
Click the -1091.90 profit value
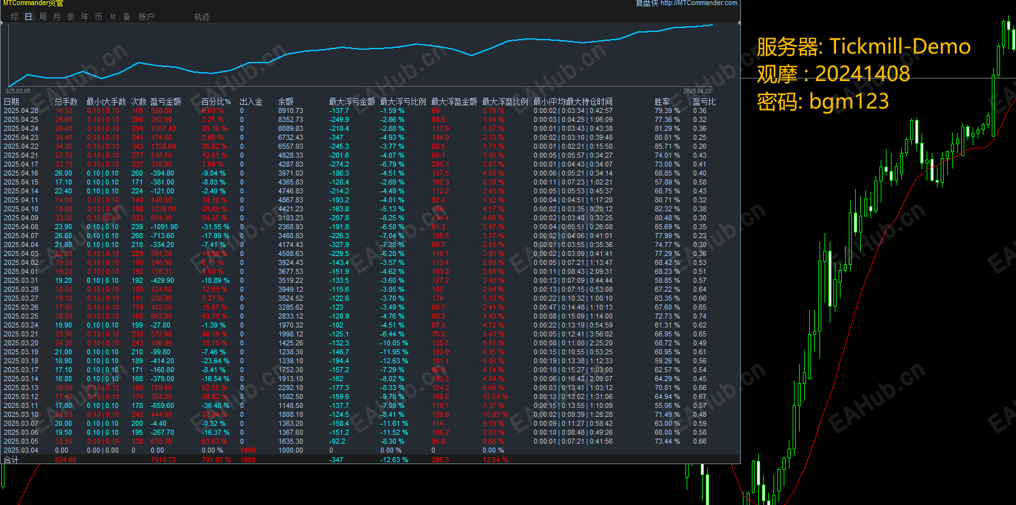click(x=164, y=227)
